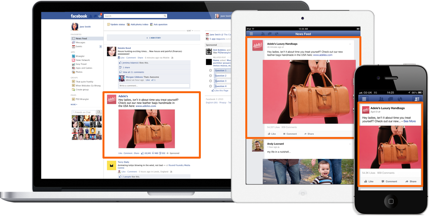
Task: Open Terry Daily's profile link
Action: tap(123, 162)
